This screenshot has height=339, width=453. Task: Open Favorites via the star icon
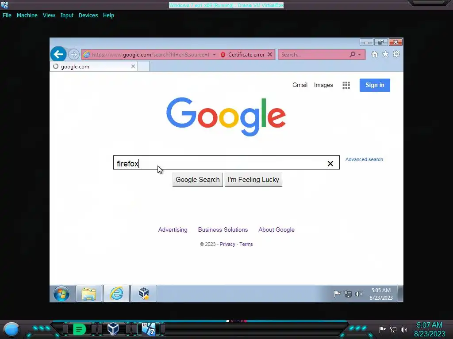pyautogui.click(x=385, y=54)
